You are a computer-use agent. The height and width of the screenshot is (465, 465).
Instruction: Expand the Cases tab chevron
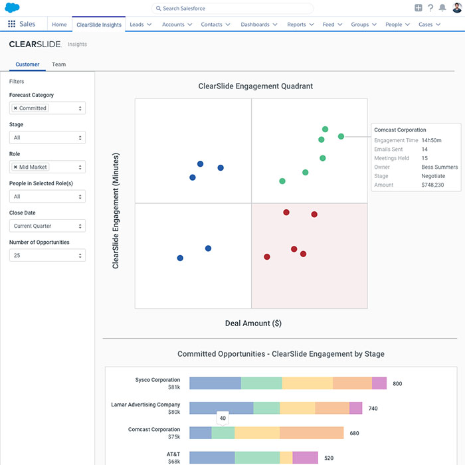click(x=438, y=25)
